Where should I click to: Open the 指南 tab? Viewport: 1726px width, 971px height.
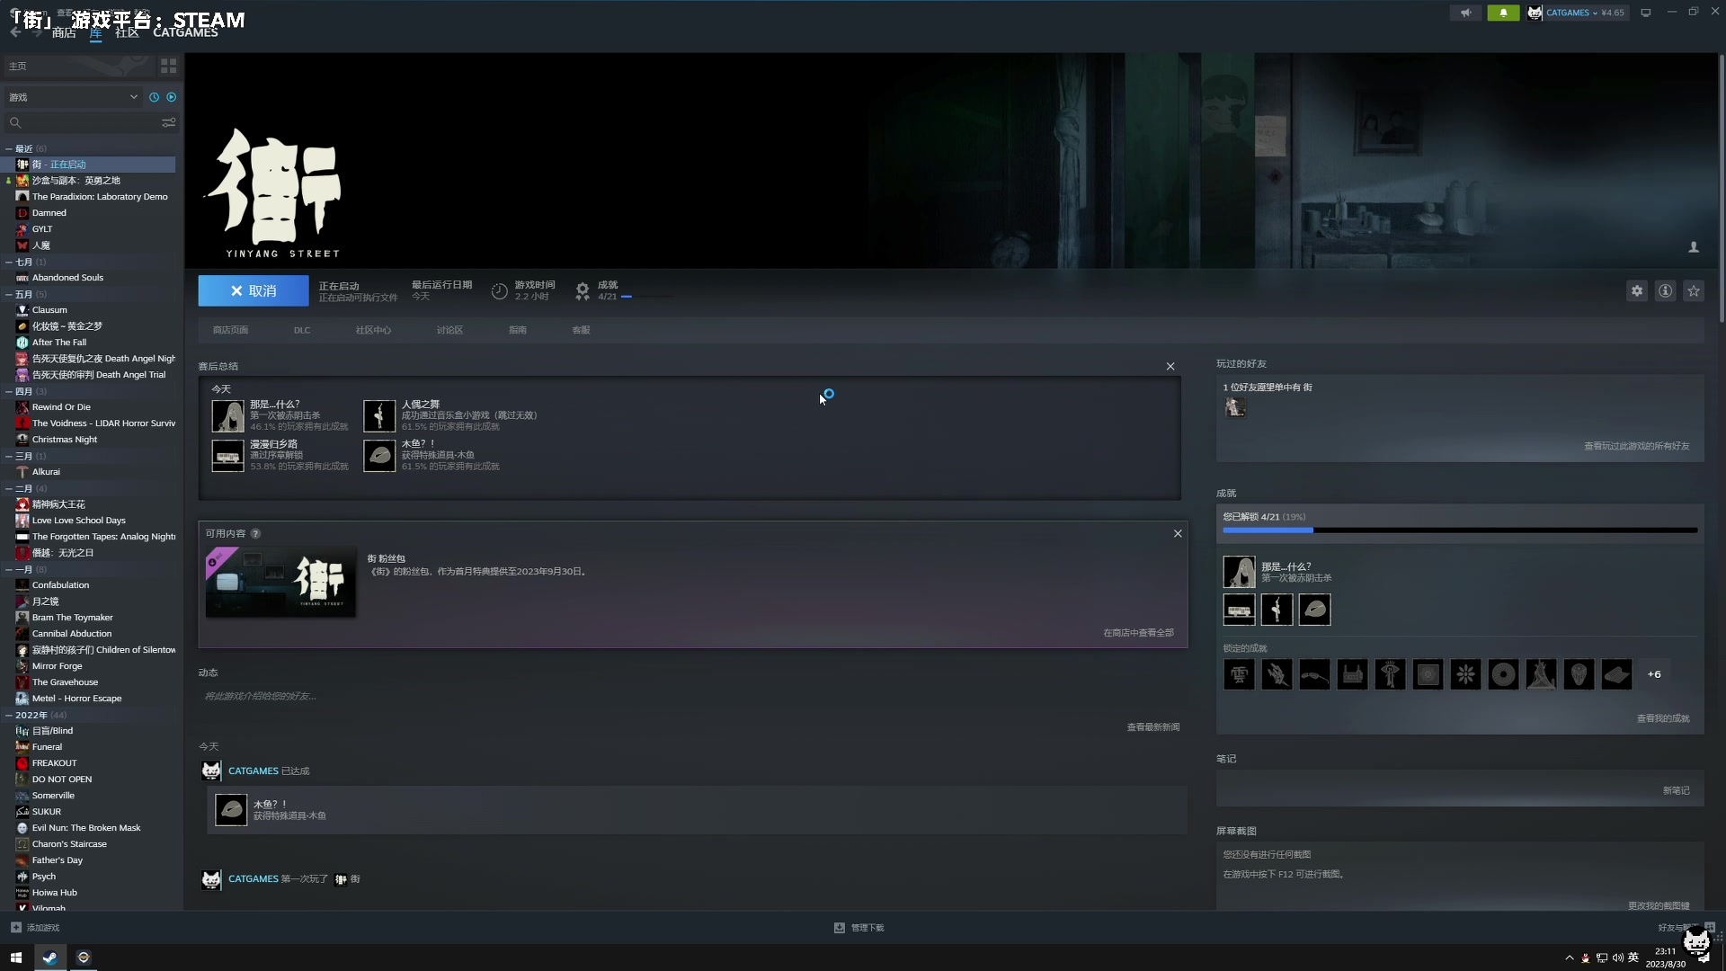point(518,330)
